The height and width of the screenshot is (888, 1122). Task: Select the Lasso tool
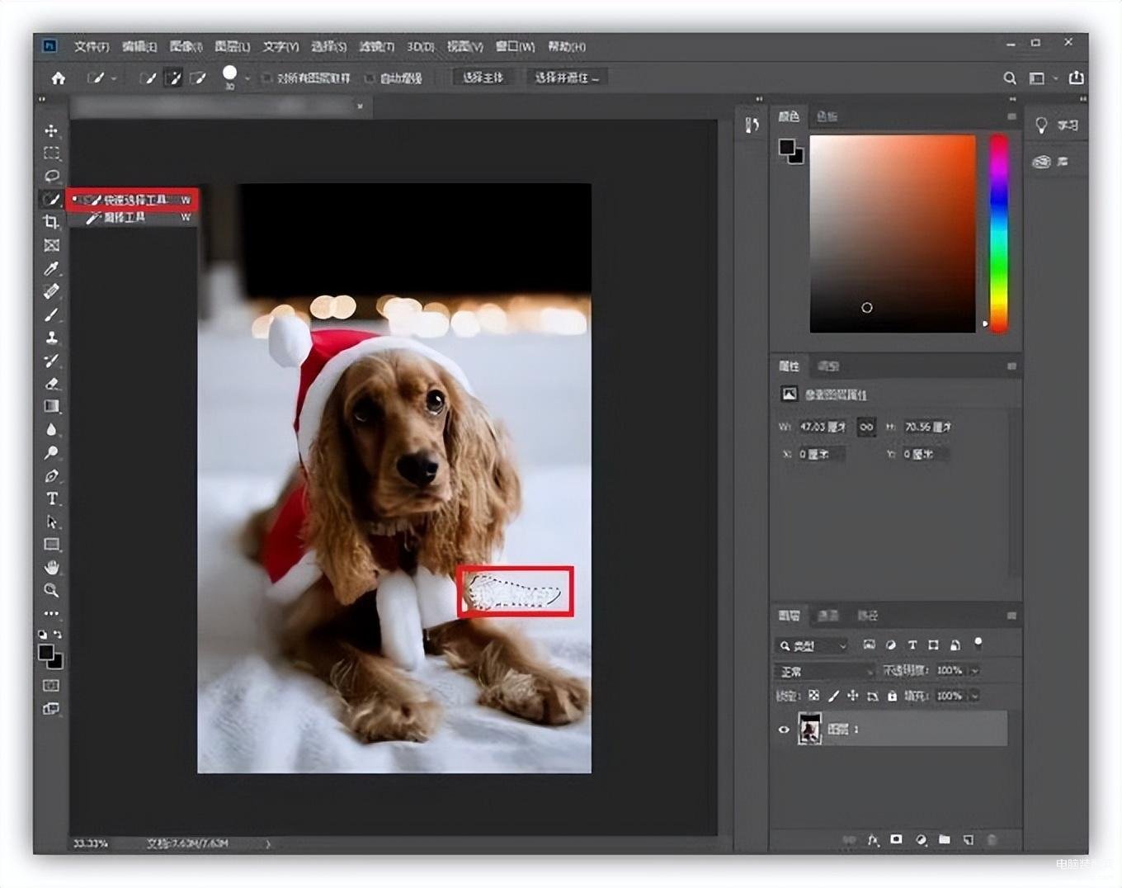pyautogui.click(x=51, y=176)
